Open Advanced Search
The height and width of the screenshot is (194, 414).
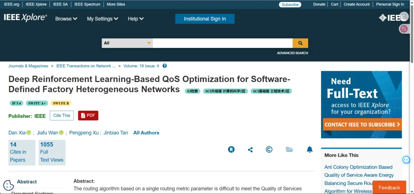292,53
